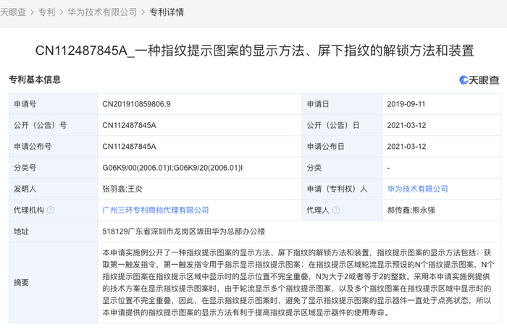The width and height of the screenshot is (507, 332).
Task: Click the 专利基本信息 section heading
Action: click(35, 80)
